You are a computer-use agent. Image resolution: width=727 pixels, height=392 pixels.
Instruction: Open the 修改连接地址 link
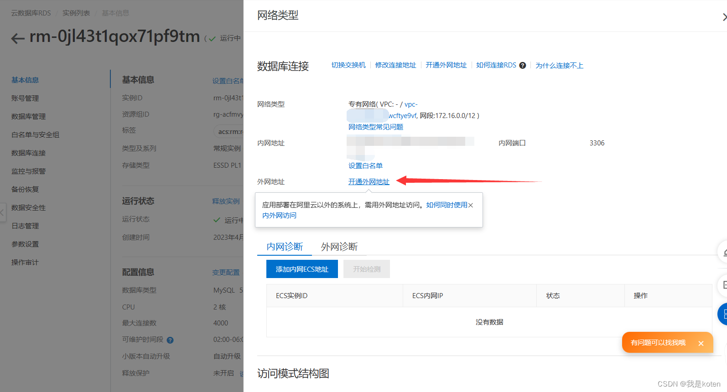click(x=395, y=65)
